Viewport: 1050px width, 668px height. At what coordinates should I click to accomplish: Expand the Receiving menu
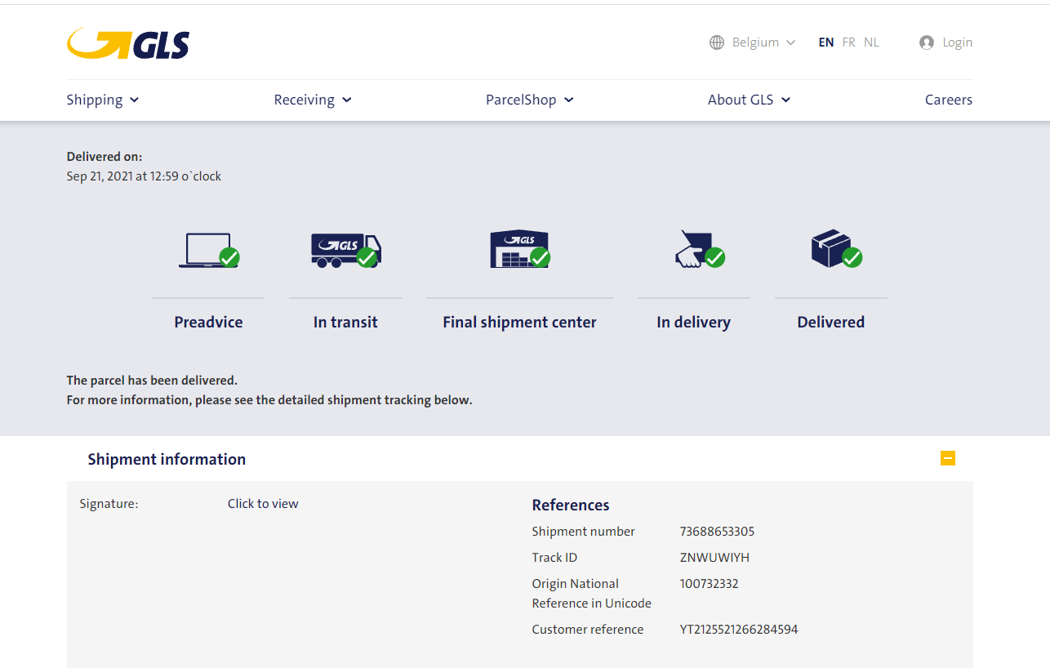(313, 100)
